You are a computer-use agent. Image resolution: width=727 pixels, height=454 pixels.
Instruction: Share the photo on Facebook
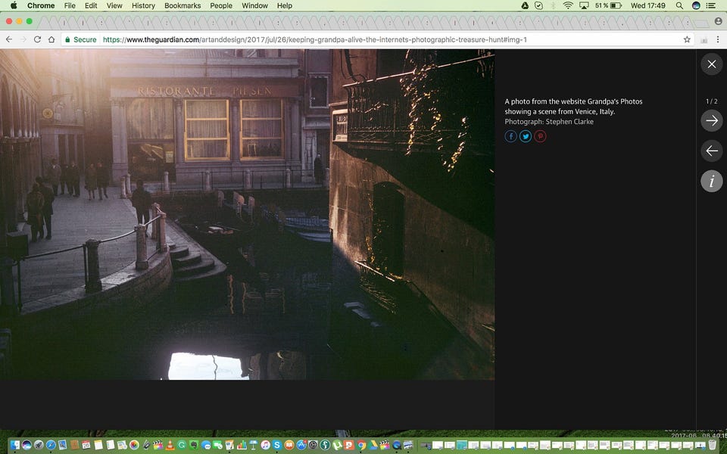coord(510,136)
